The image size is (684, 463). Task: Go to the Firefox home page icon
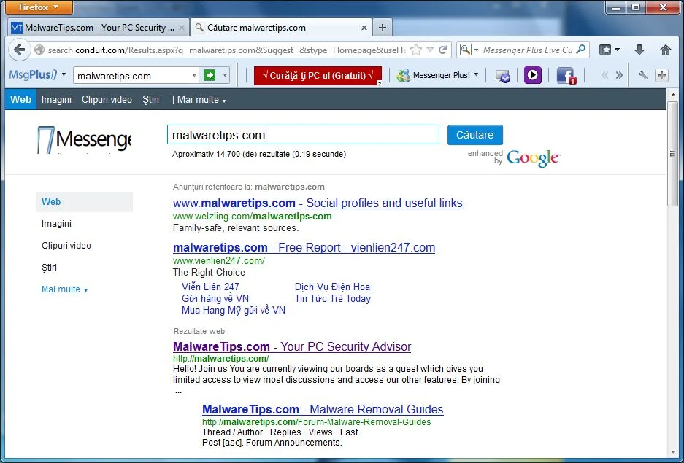point(665,50)
